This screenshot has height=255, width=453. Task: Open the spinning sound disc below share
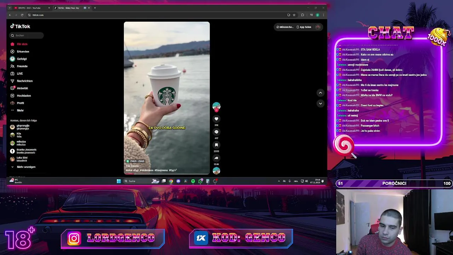(x=216, y=171)
